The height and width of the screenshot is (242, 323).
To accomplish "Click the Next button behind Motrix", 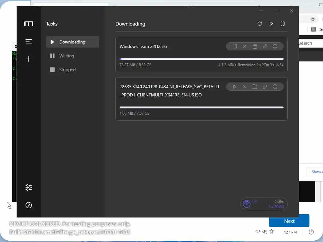I will point(289,221).
